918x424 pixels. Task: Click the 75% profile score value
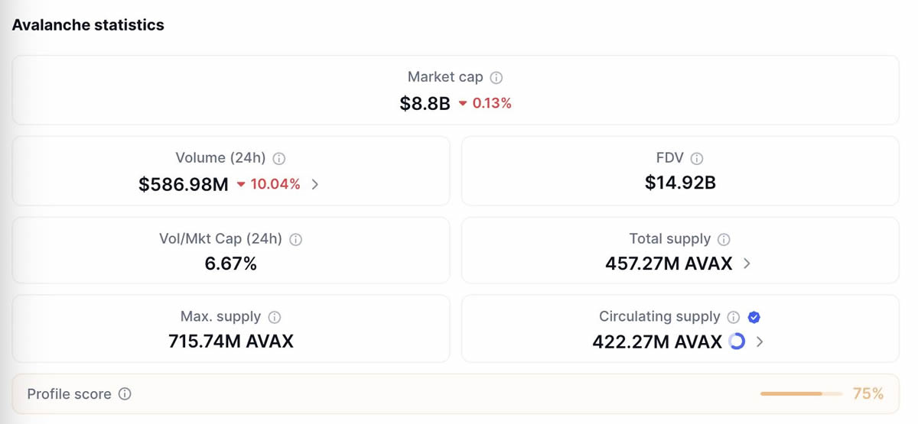868,394
